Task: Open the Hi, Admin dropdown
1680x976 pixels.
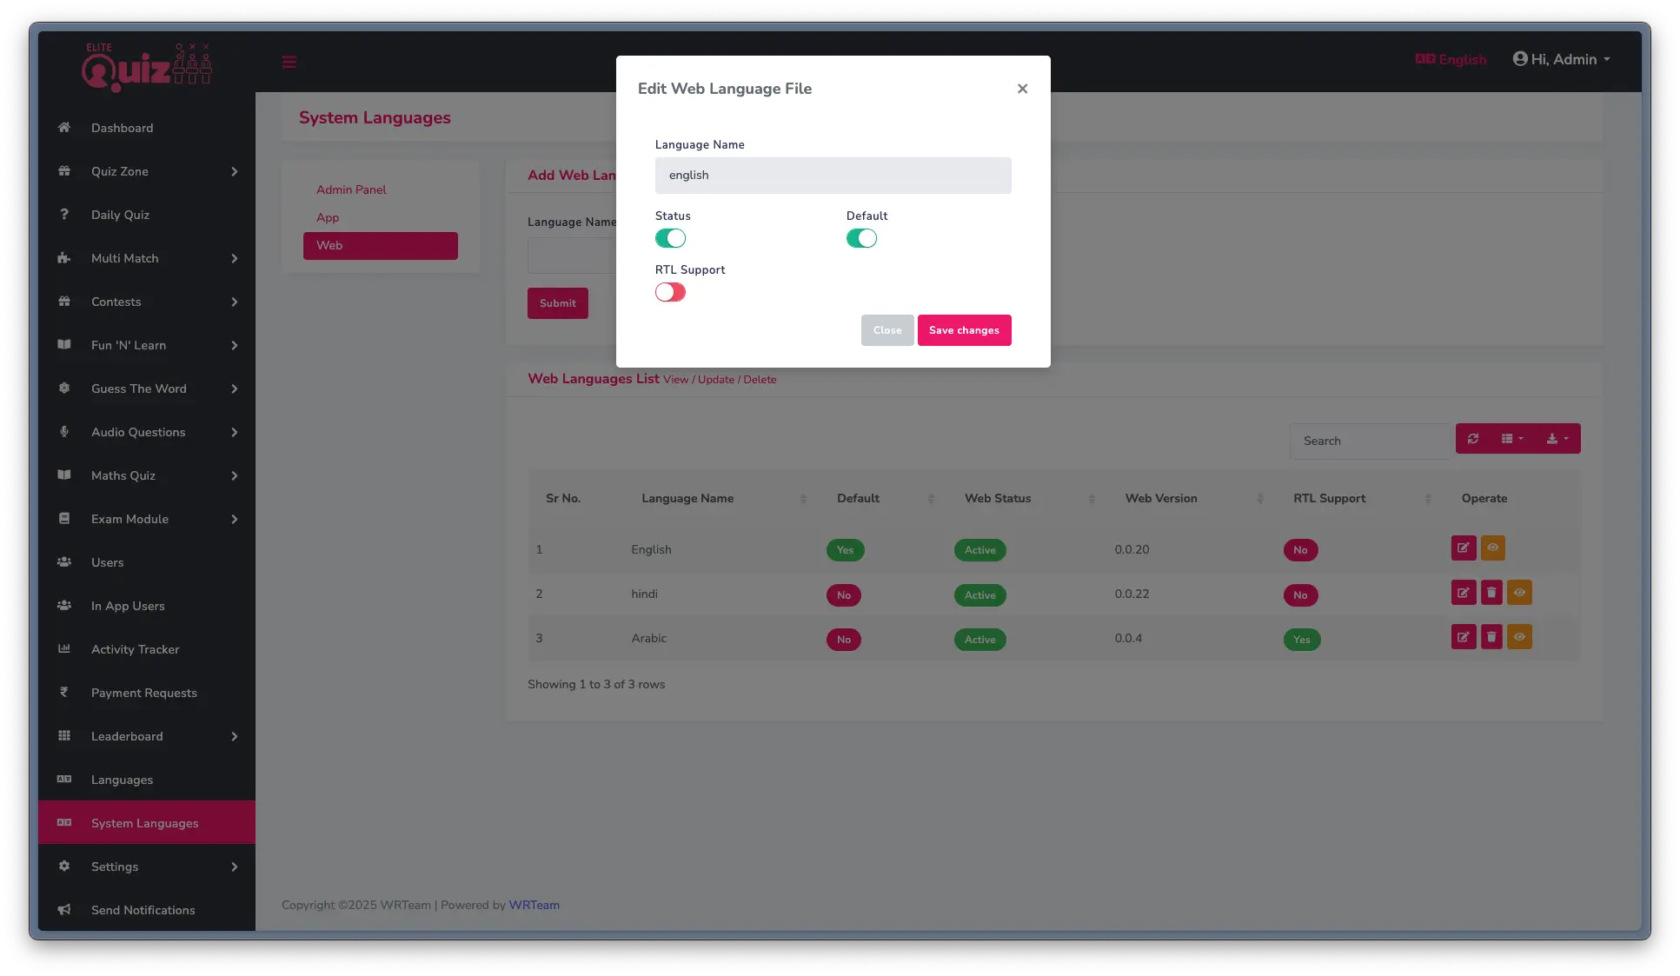Action: (x=1562, y=59)
